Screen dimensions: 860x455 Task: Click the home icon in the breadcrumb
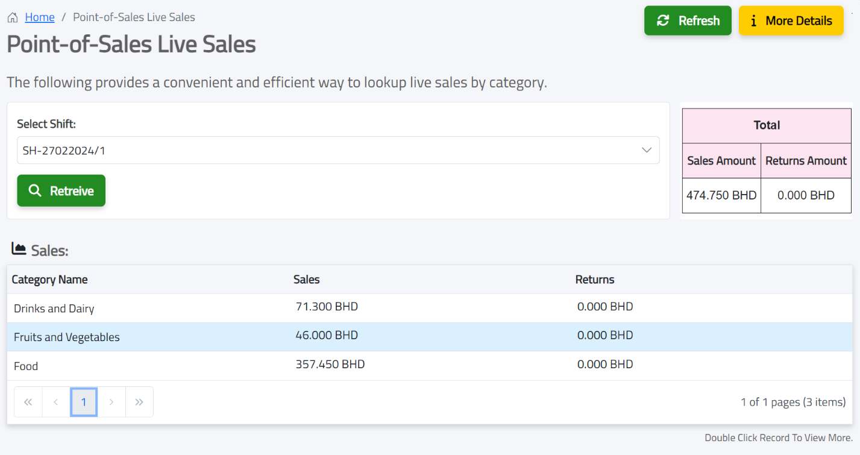tap(12, 17)
